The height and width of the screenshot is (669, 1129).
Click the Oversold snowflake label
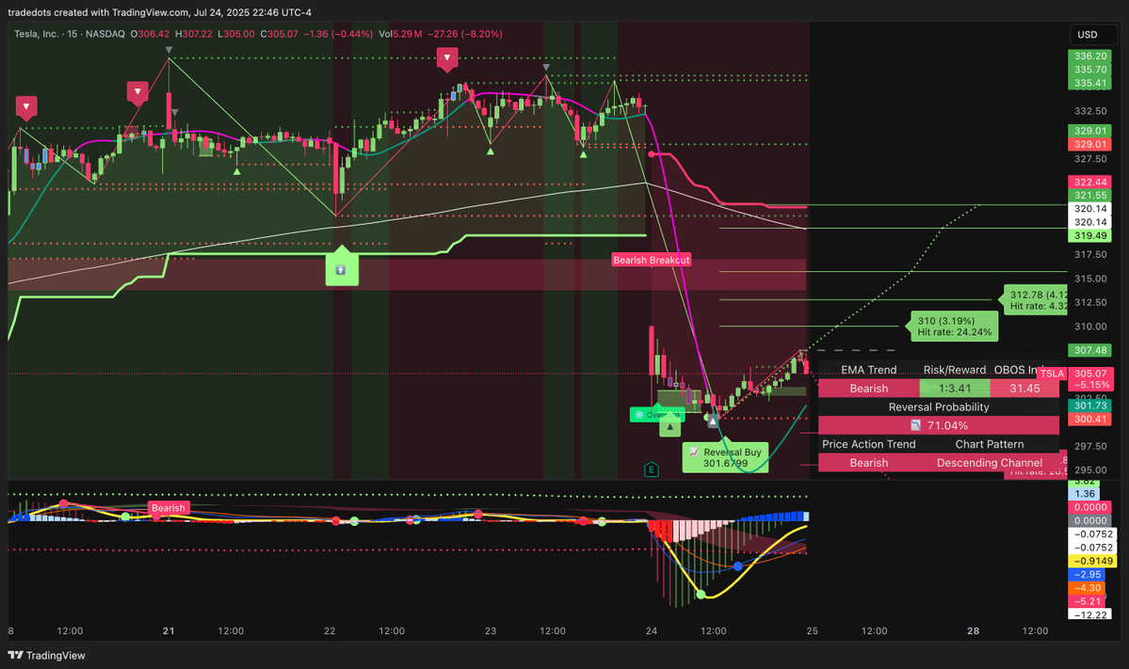(x=656, y=415)
